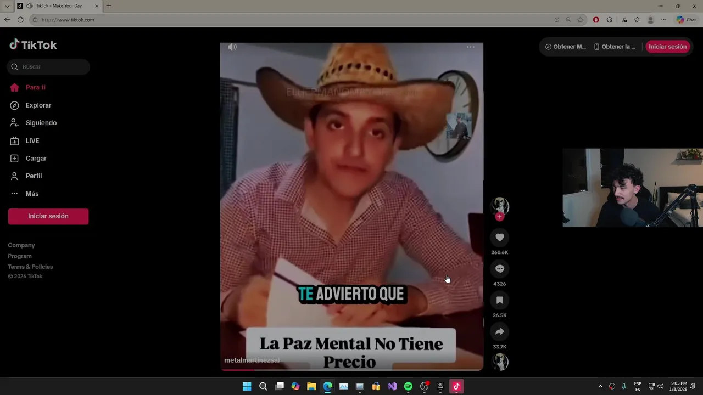This screenshot has width=703, height=395.
Task: Click the Buscar search field
Action: (48, 67)
